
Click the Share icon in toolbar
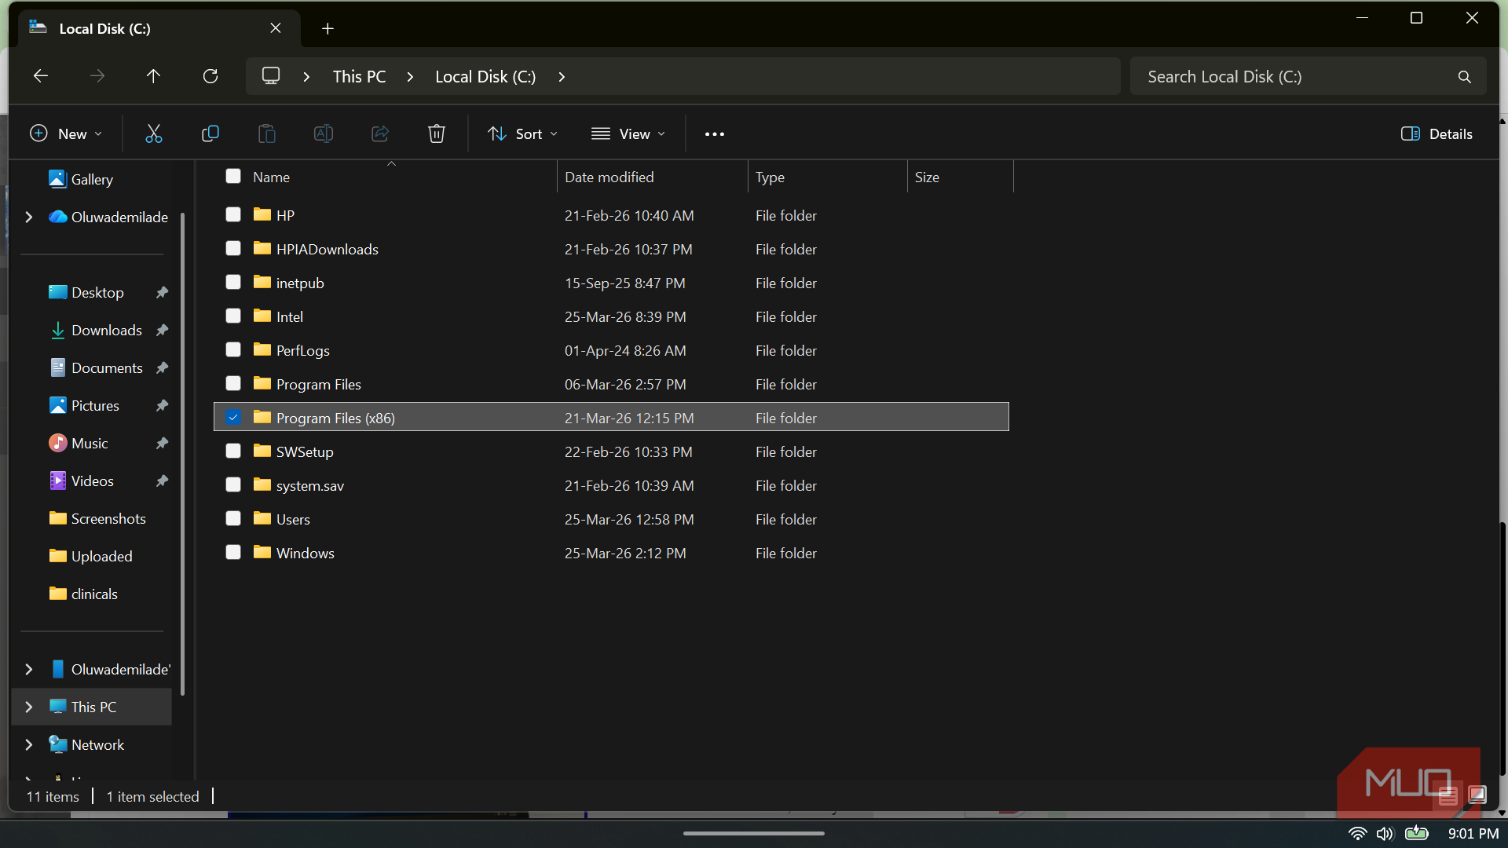click(x=380, y=133)
